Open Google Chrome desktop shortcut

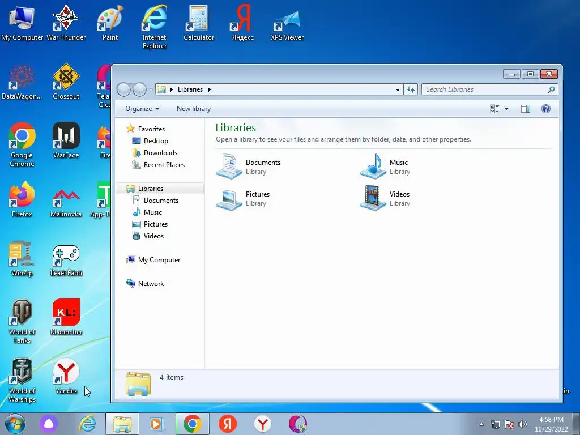pyautogui.click(x=22, y=145)
